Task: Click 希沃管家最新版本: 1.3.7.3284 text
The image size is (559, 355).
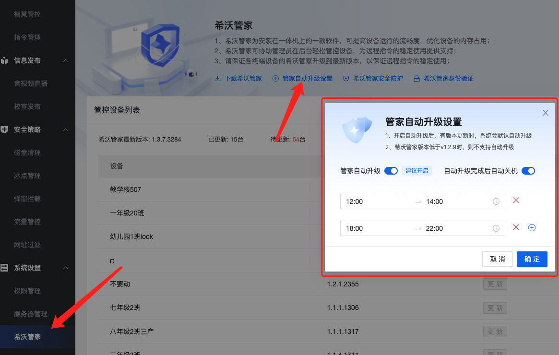Action: tap(140, 140)
